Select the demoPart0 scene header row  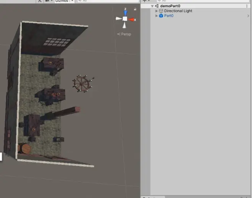click(195, 6)
